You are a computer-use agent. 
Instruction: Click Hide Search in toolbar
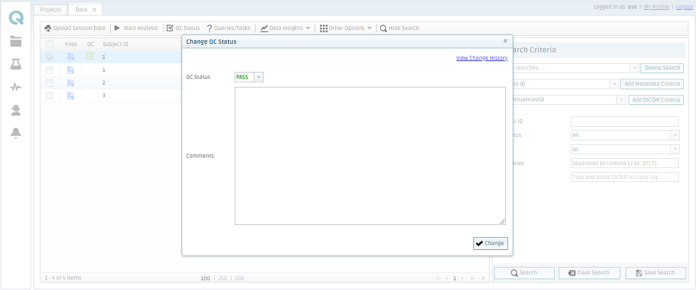(400, 28)
